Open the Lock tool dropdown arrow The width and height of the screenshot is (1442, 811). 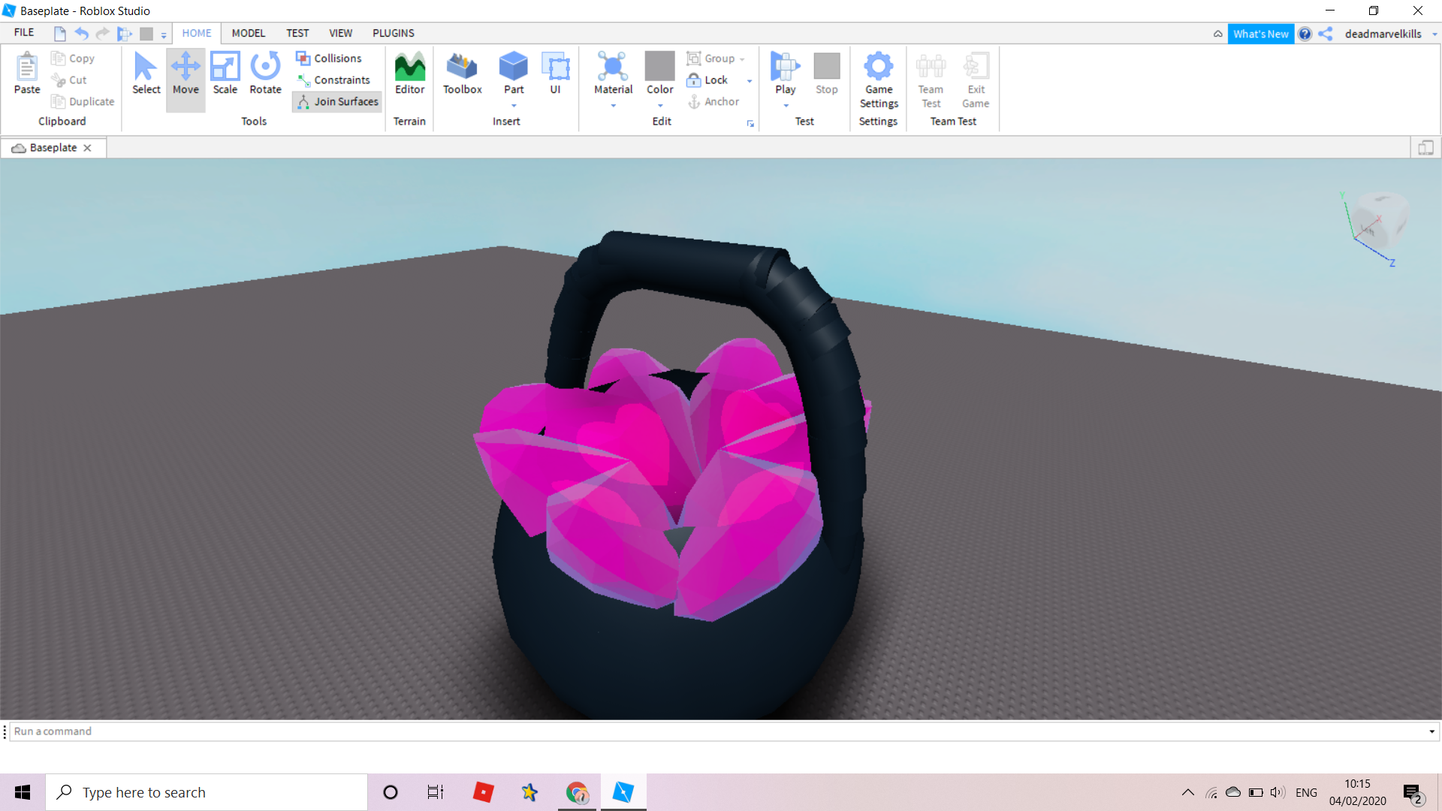[749, 81]
